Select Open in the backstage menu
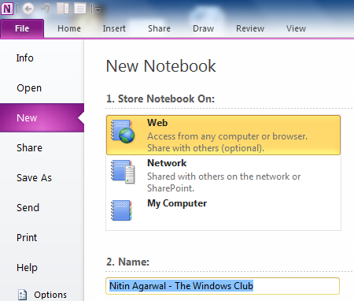This screenshot has height=301, width=354. tap(29, 88)
